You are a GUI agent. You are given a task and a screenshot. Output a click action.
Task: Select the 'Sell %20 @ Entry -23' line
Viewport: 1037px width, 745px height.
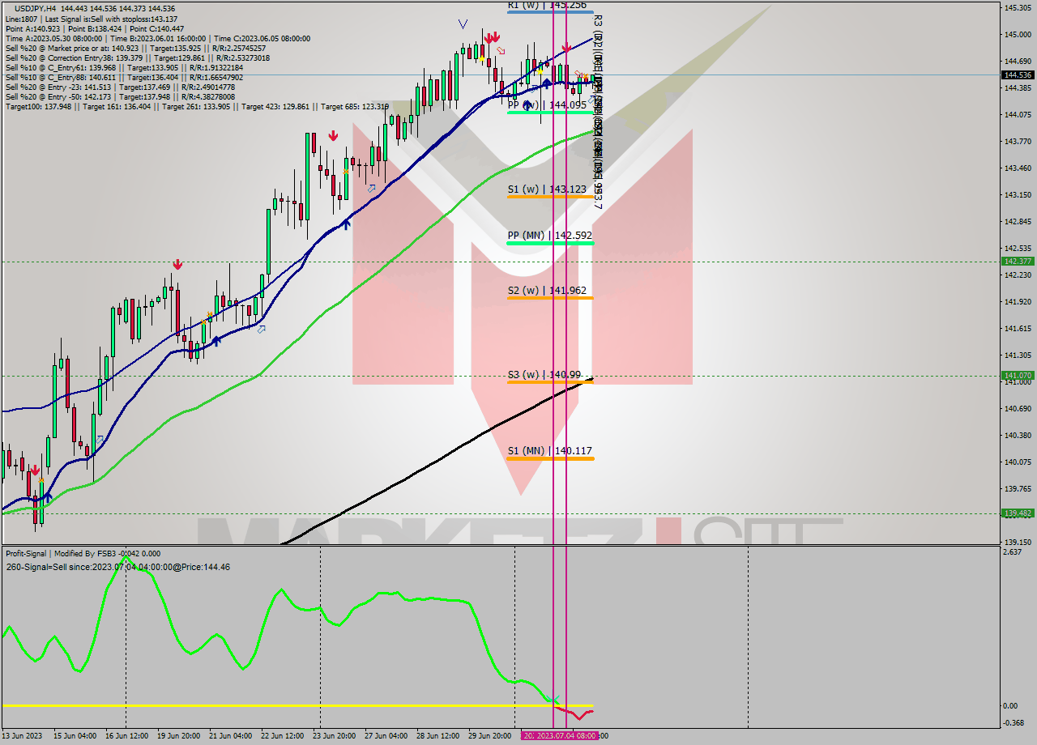[120, 87]
